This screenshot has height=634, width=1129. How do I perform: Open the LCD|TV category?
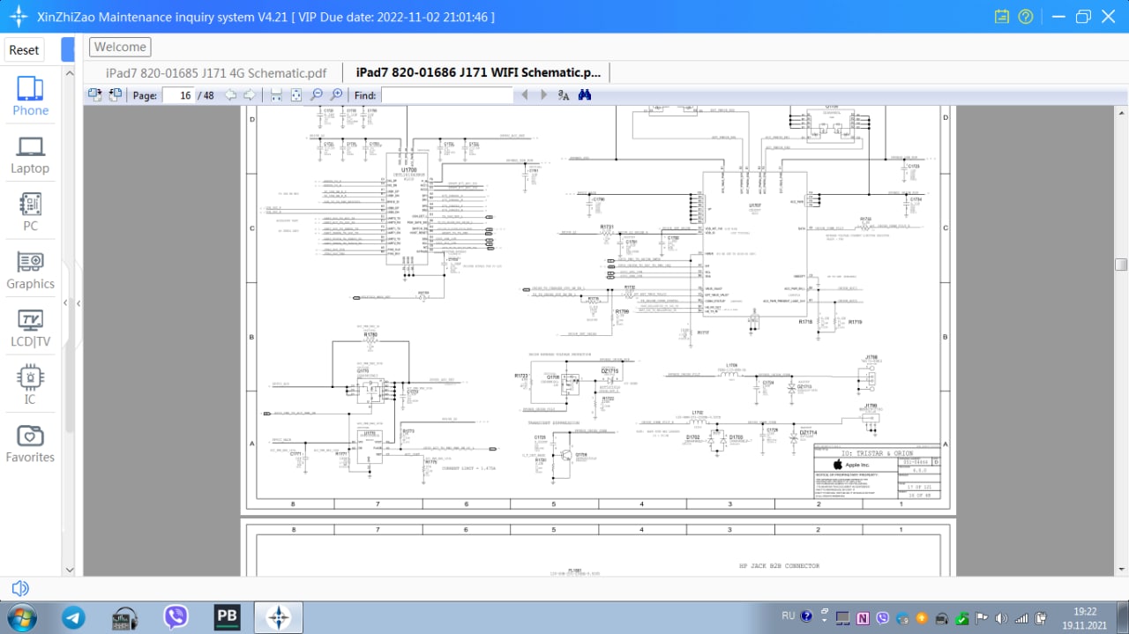click(30, 328)
